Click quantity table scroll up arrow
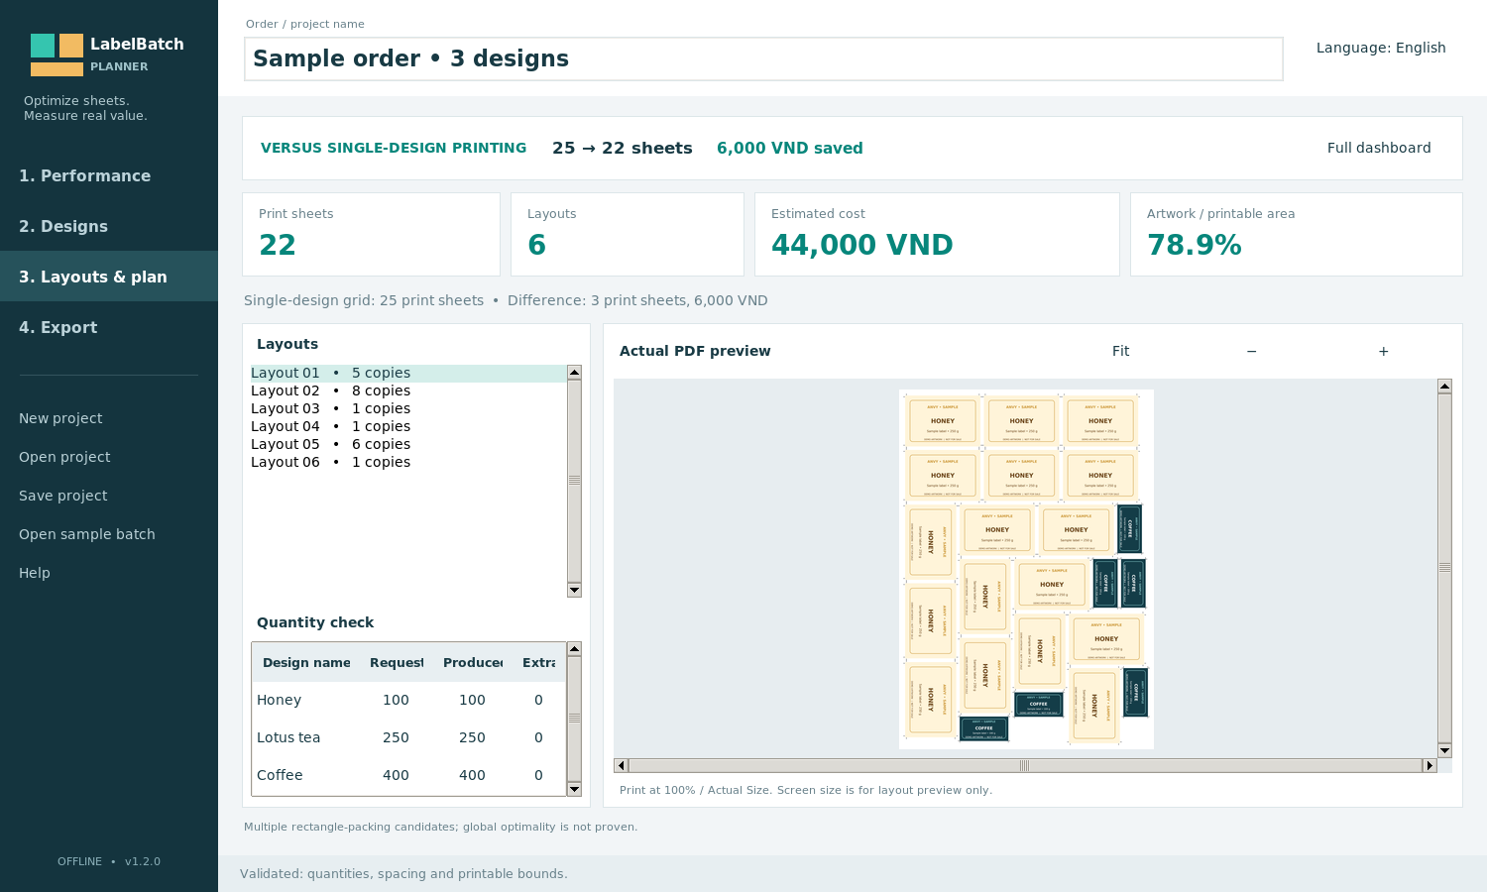Screen dimensions: 1487x892 (x=574, y=648)
